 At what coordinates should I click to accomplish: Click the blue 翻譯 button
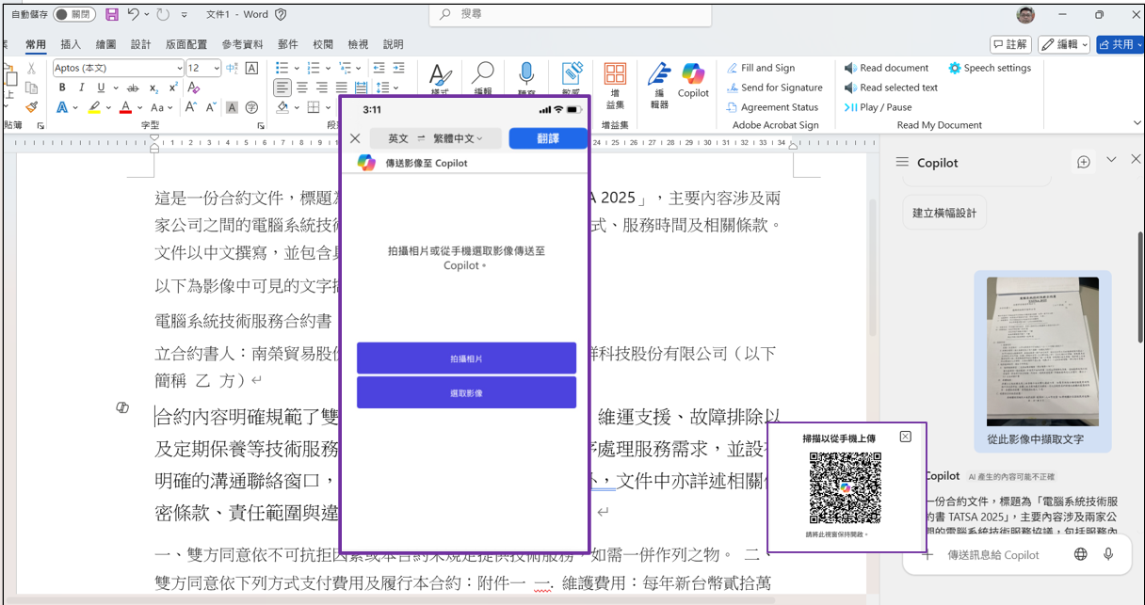pyautogui.click(x=548, y=138)
